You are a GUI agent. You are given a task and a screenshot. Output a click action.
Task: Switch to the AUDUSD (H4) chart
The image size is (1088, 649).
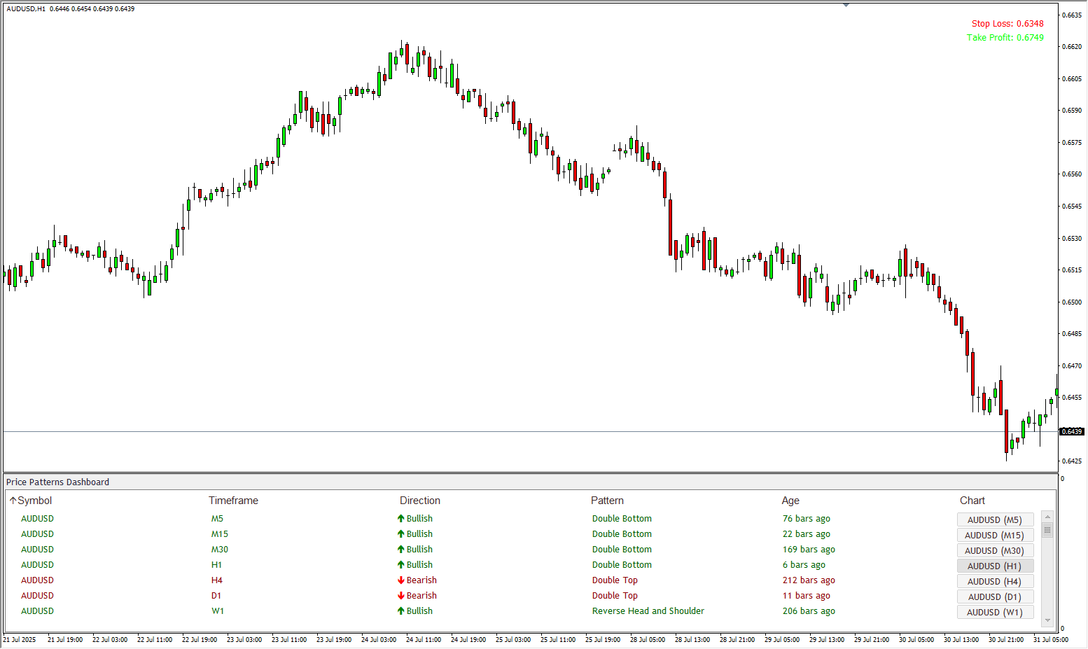995,581
